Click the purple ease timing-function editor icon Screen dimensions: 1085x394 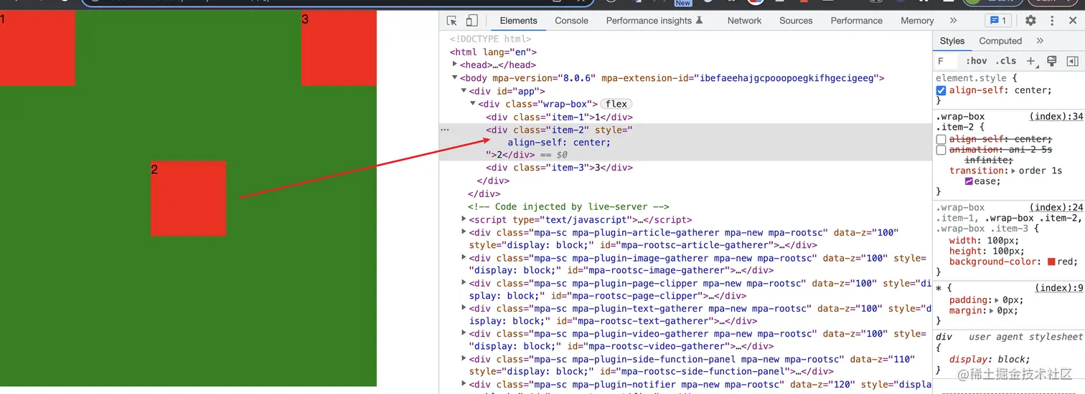click(969, 181)
